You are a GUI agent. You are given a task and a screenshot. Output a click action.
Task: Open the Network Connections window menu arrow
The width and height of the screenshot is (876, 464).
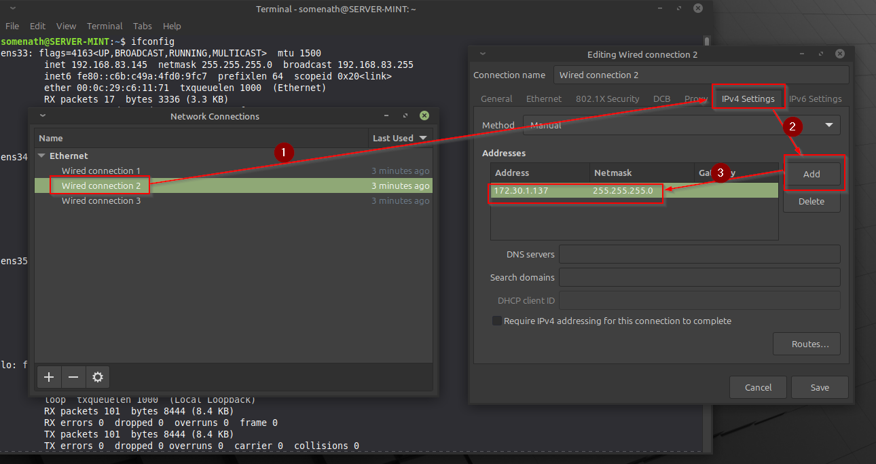pos(43,116)
